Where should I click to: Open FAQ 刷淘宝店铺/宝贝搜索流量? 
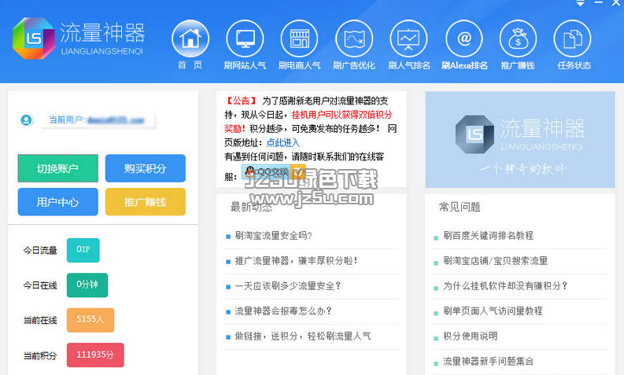(496, 260)
